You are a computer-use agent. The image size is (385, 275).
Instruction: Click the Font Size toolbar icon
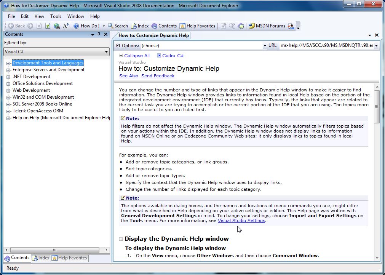click(65, 26)
